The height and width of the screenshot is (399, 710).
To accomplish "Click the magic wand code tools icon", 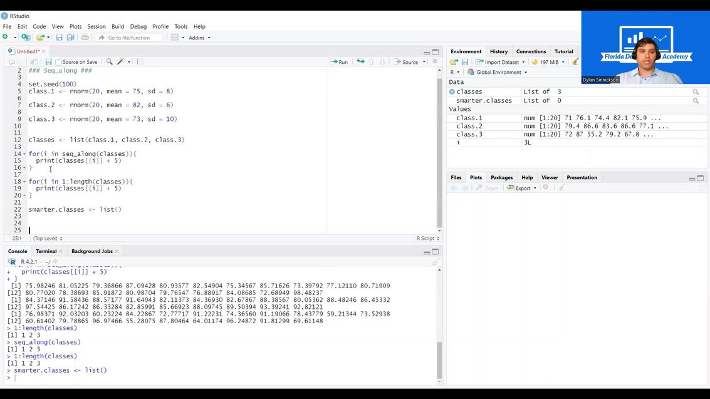I will coord(120,61).
